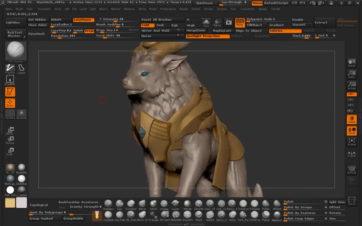Open the Zplugin menu

pyautogui.click(x=262, y=9)
